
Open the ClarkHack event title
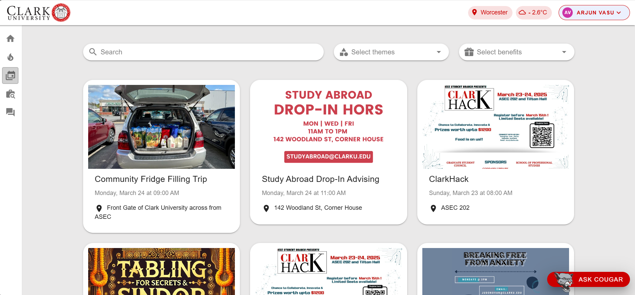point(449,179)
